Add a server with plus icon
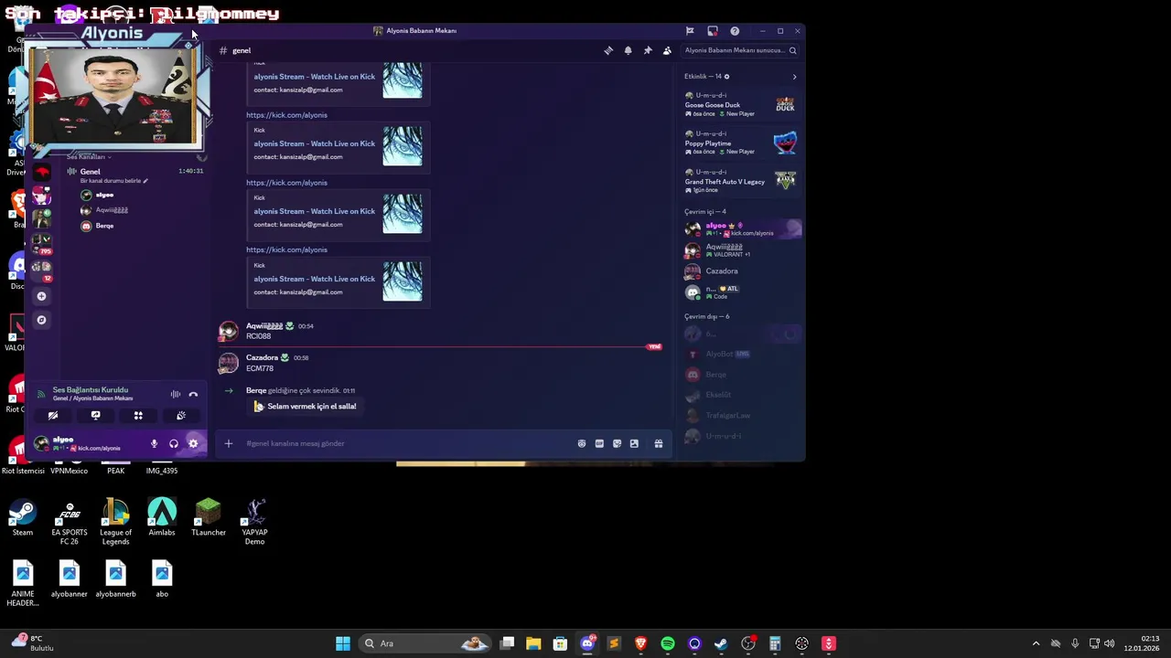The height and width of the screenshot is (658, 1171). (41, 296)
